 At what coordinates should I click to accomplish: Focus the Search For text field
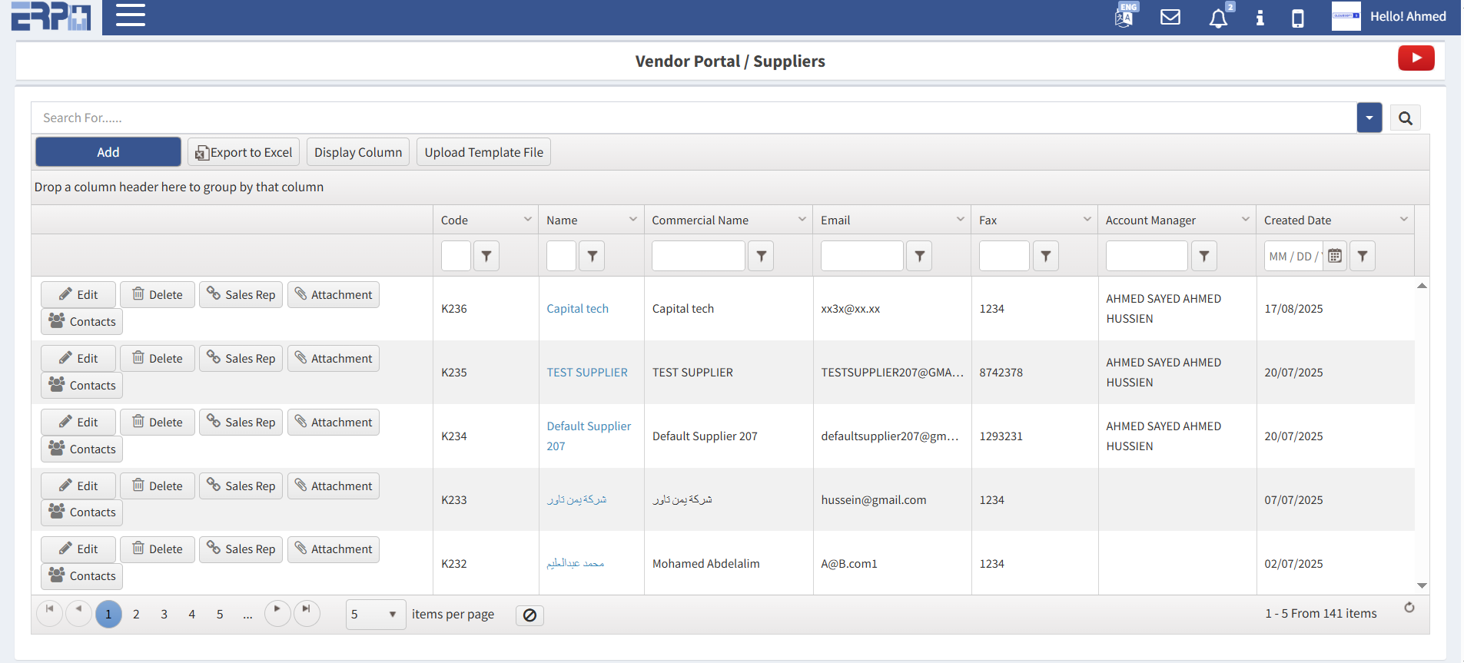(692, 118)
